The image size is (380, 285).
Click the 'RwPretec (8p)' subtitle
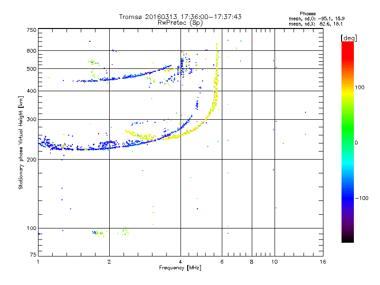[180, 23]
